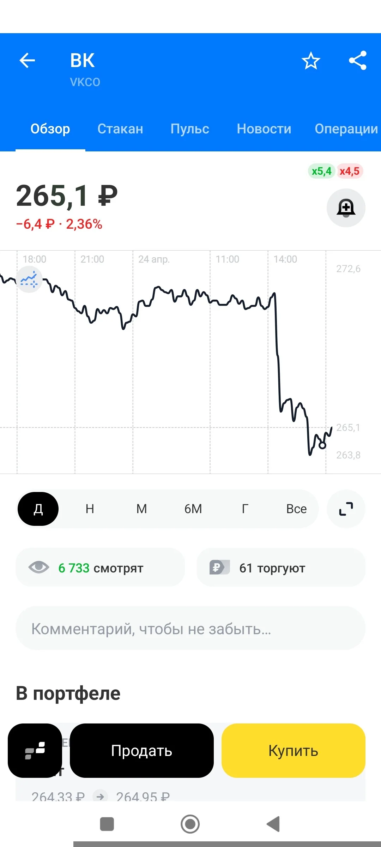Open the black widget button beside Продать
Viewport: 381px width, 847px height.
click(35, 751)
